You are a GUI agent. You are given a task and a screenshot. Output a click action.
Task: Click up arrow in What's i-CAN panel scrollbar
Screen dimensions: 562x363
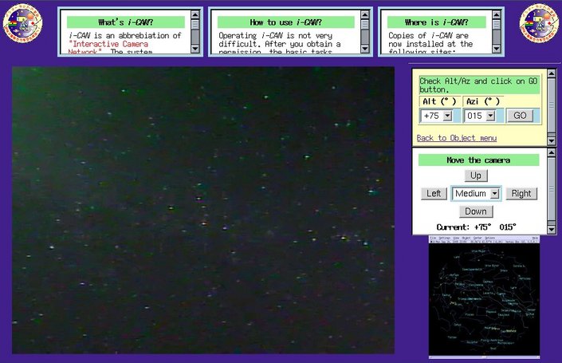(195, 14)
